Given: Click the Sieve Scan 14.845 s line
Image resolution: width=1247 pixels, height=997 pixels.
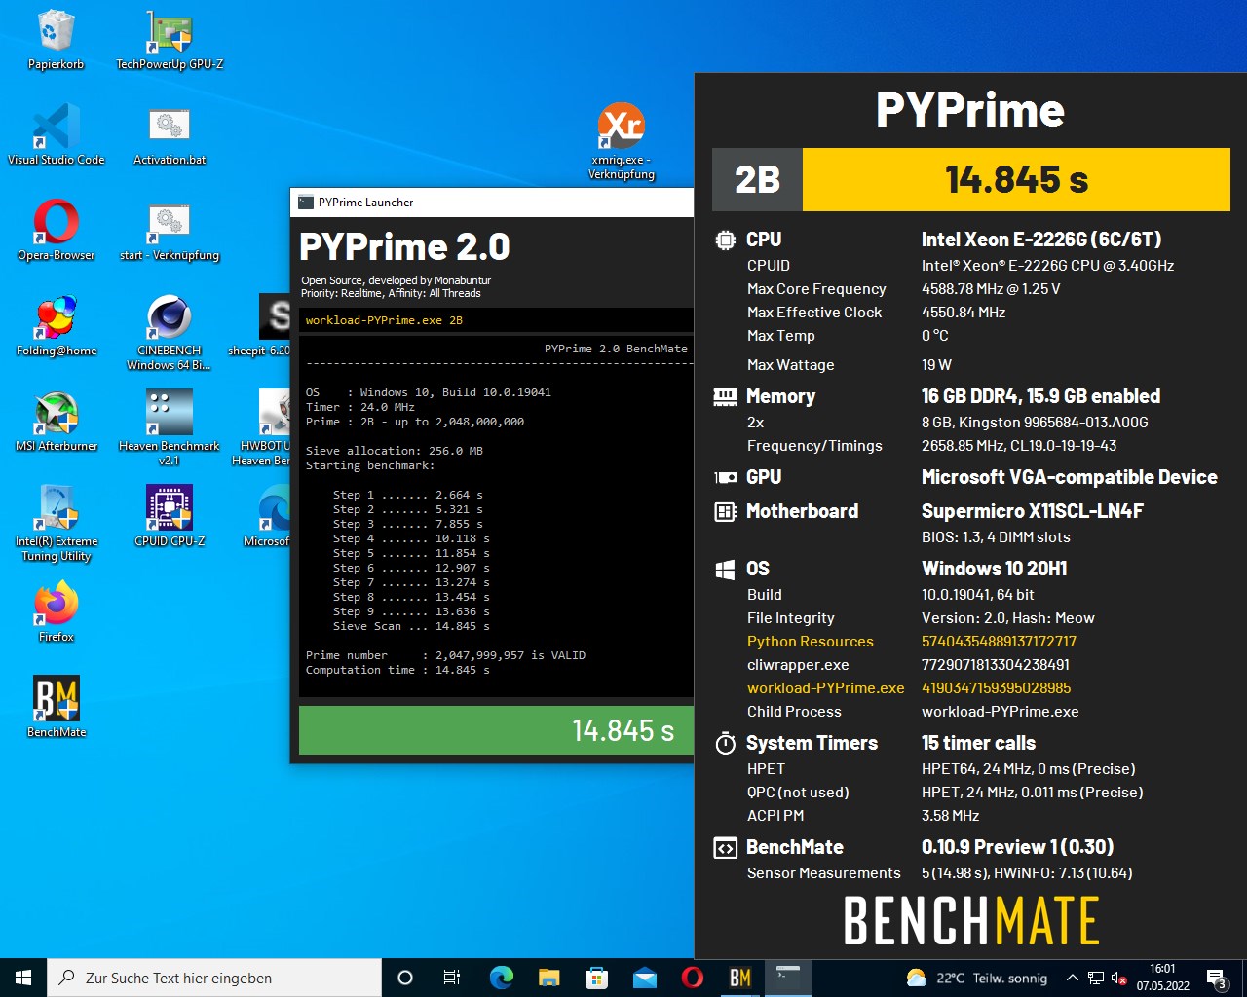Looking at the screenshot, I should 411,626.
